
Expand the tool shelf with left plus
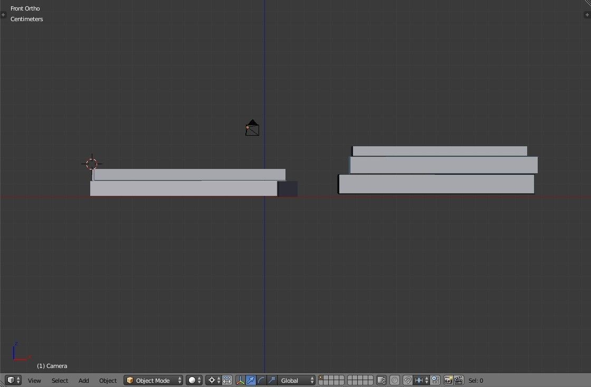point(3,15)
